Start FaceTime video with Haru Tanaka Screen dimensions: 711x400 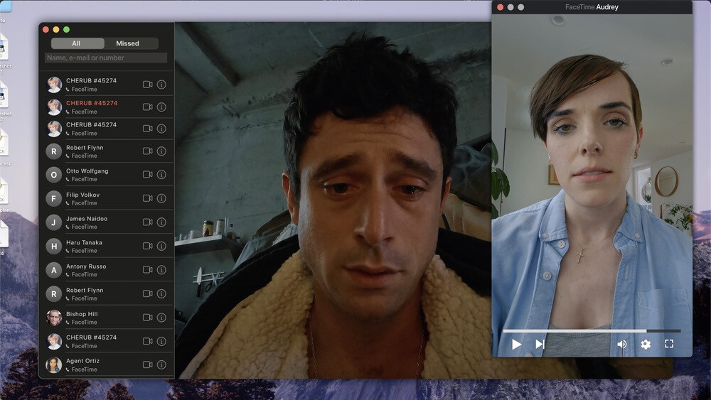[x=147, y=246]
